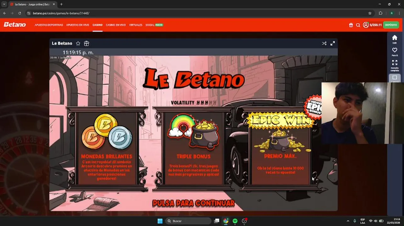404x226 pixels.
Task: Open the browser extensions puzzle icon
Action: (380, 13)
